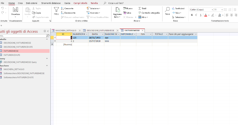This screenshot has height=125, width=238.
Task: Align text left
Action: pyautogui.click(x=227, y=15)
